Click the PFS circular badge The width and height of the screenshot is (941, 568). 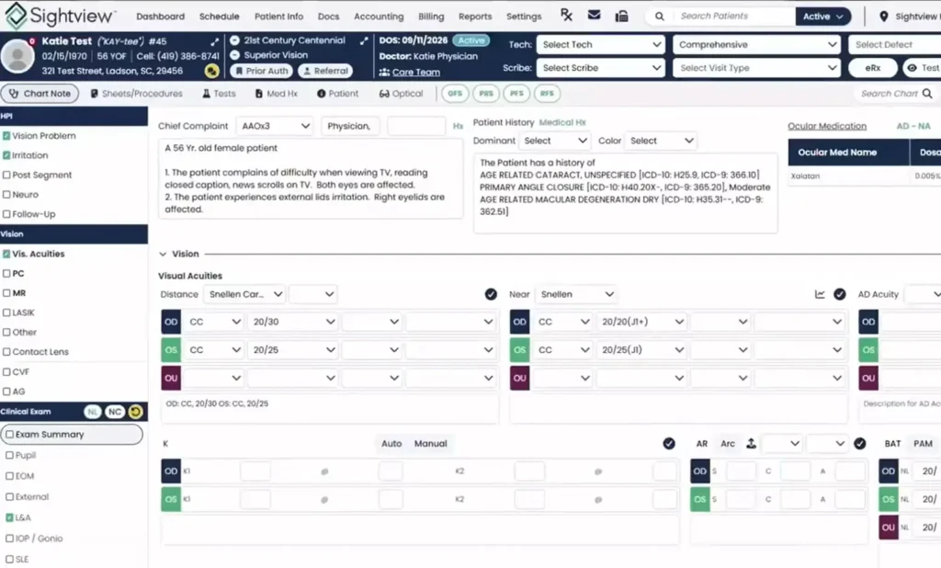516,94
